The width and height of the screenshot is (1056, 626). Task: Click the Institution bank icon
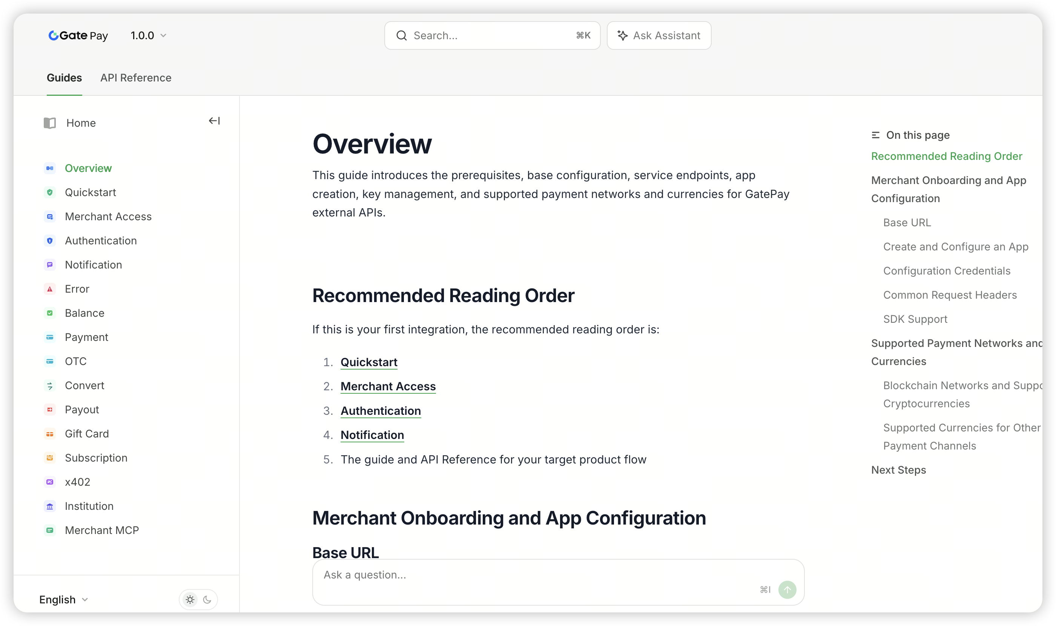50,506
